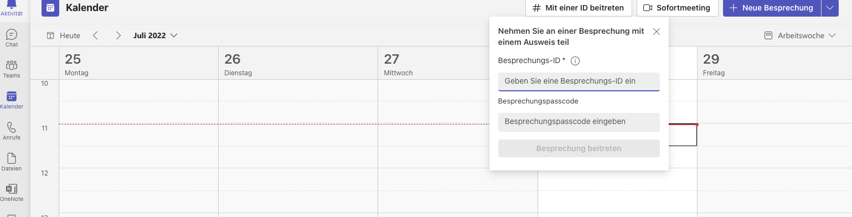Screen dimensions: 852x217
Task: Click the Besprechungspasscode input field
Action: coord(579,122)
